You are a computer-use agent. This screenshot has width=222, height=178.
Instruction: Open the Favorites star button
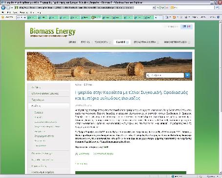(2, 17)
